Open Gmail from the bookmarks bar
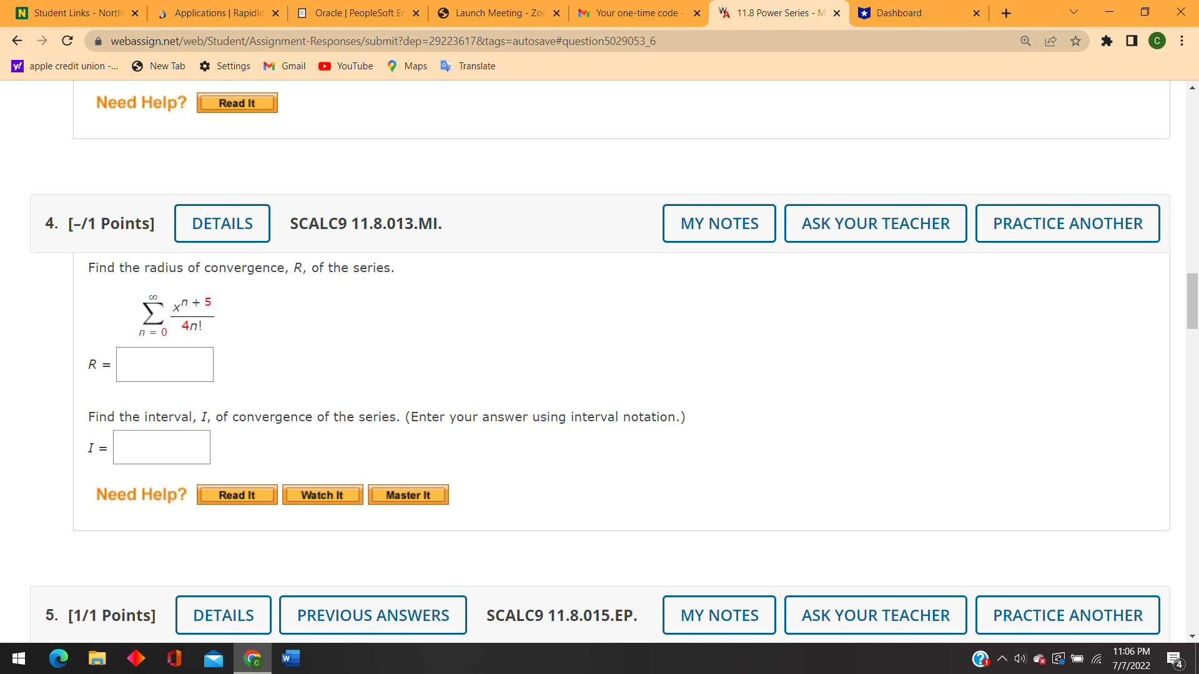Screen dimensions: 1199x674 (x=284, y=66)
